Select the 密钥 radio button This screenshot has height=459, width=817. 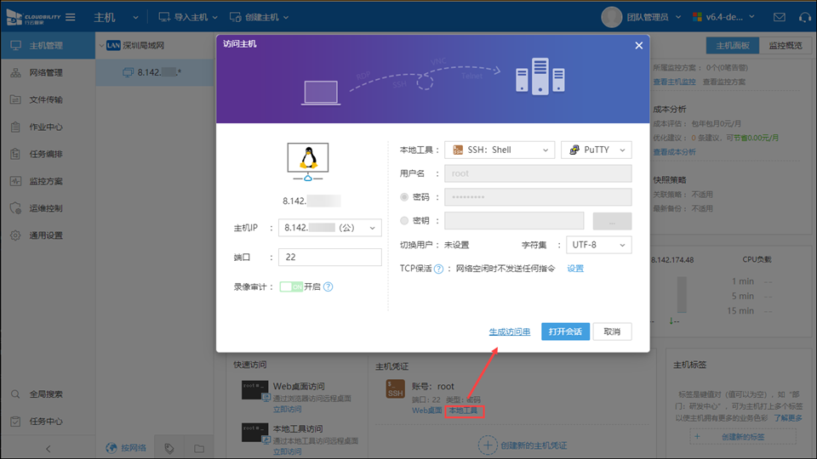(x=404, y=221)
